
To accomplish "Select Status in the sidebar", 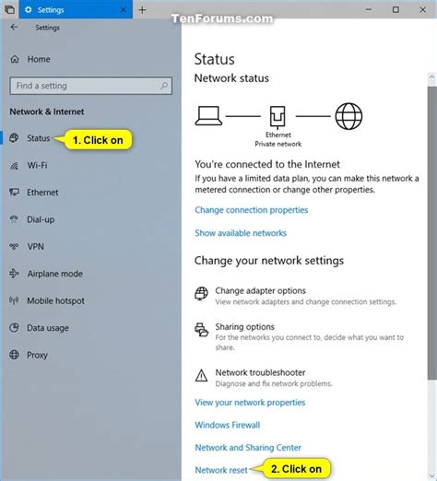I will pos(39,138).
